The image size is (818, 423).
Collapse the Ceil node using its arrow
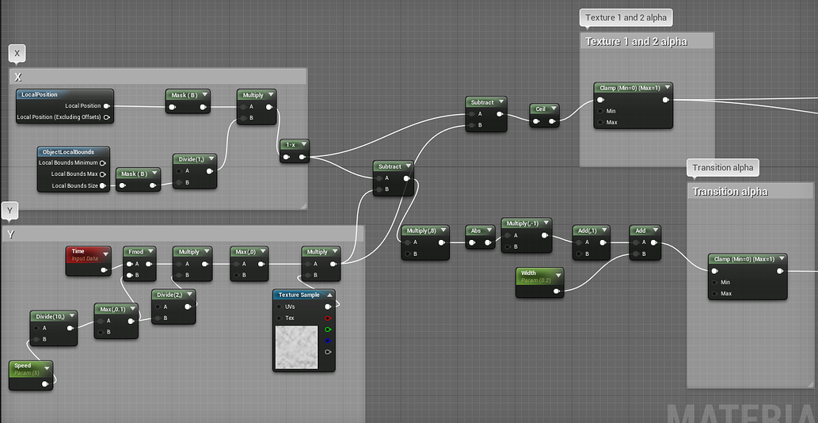coord(552,109)
